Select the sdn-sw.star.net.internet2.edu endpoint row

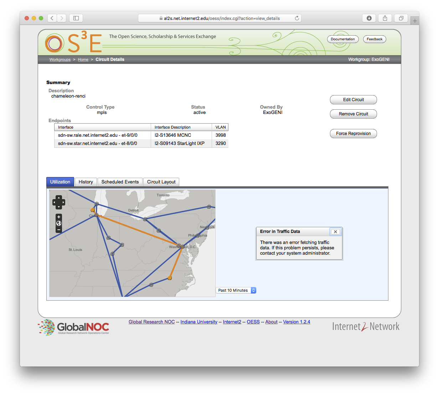pos(141,144)
